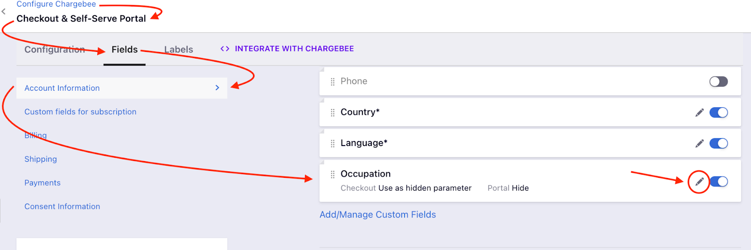Click the Language field pencil icon
This screenshot has height=250, width=751.
click(699, 143)
